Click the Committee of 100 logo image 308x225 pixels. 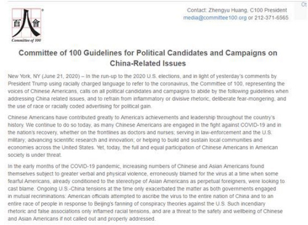27,25
